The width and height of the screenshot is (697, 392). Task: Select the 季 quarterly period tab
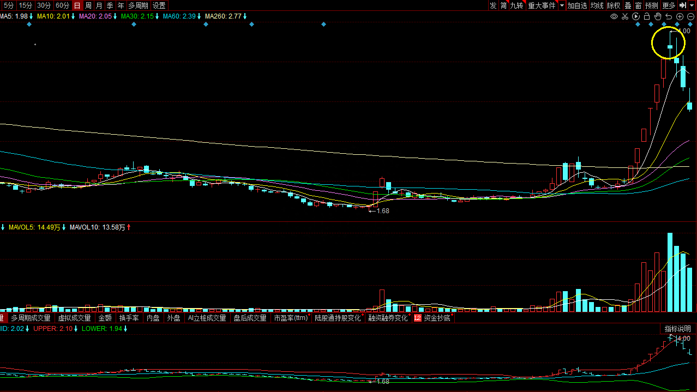point(110,5)
